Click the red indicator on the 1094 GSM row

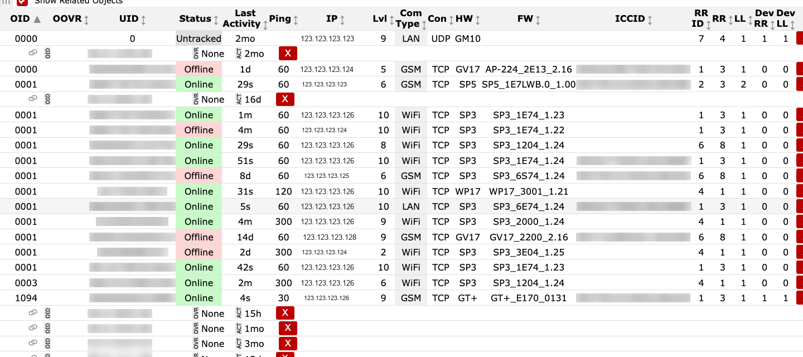tap(800, 298)
